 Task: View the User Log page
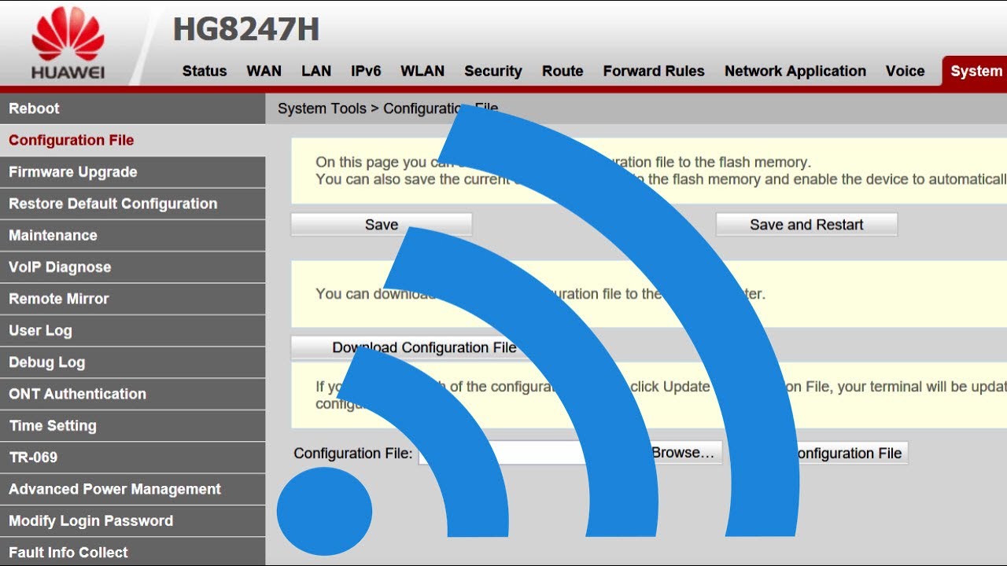132,330
